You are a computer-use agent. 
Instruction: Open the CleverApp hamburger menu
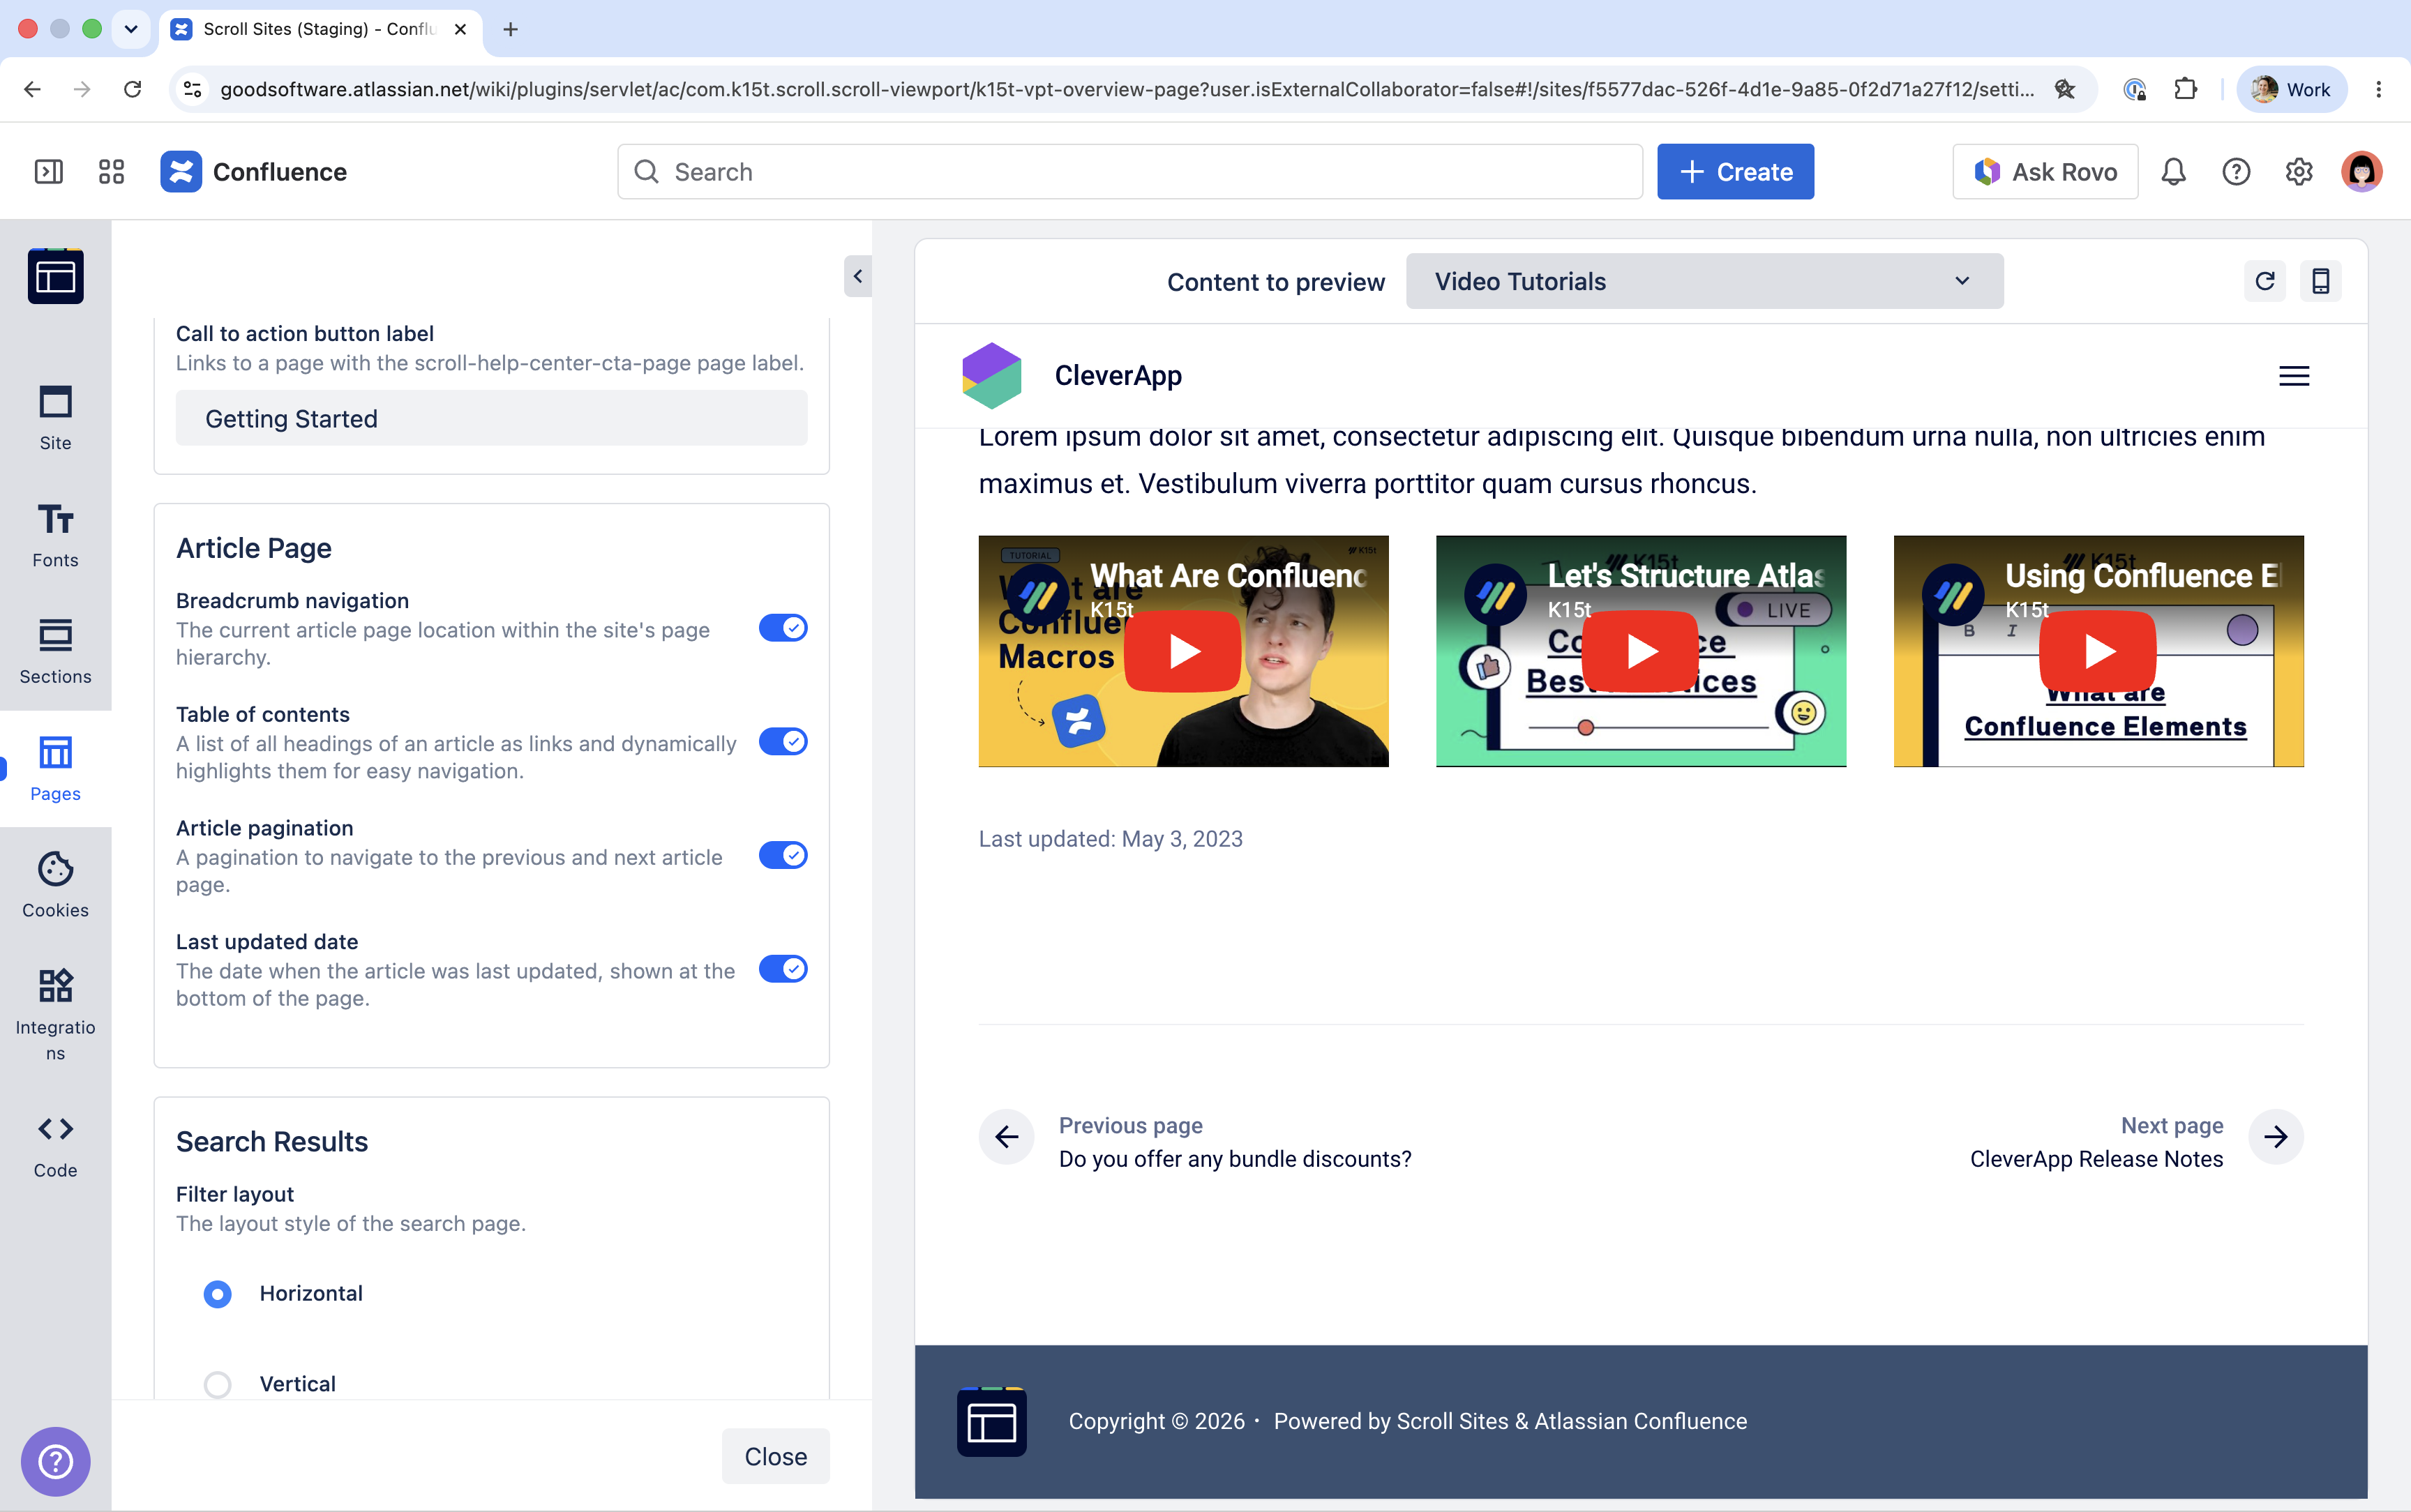tap(2294, 376)
